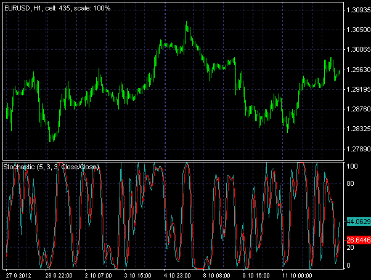The height and width of the screenshot is (280, 371).
Task: Click the stochastic 0 level label
Action: coord(348,265)
